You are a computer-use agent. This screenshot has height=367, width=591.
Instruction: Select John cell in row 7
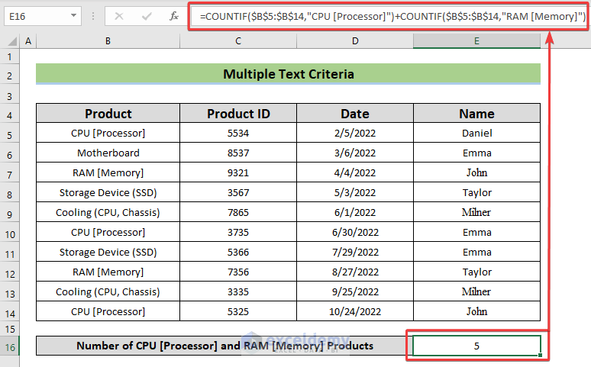[476, 172]
